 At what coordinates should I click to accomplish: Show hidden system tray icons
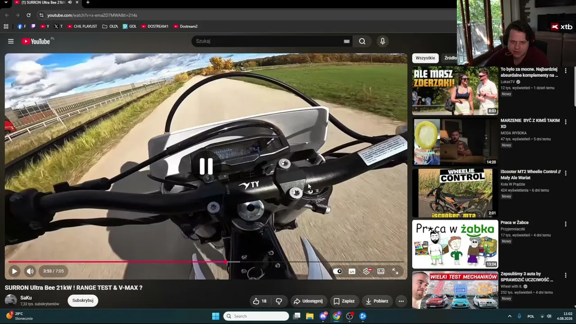click(509, 316)
